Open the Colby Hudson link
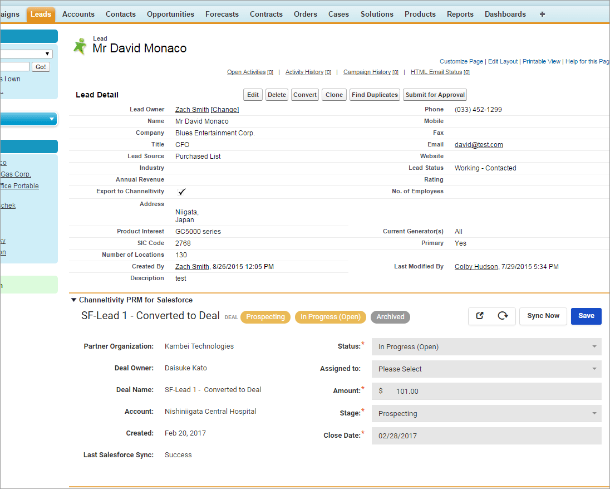This screenshot has width=610, height=489. tap(476, 267)
